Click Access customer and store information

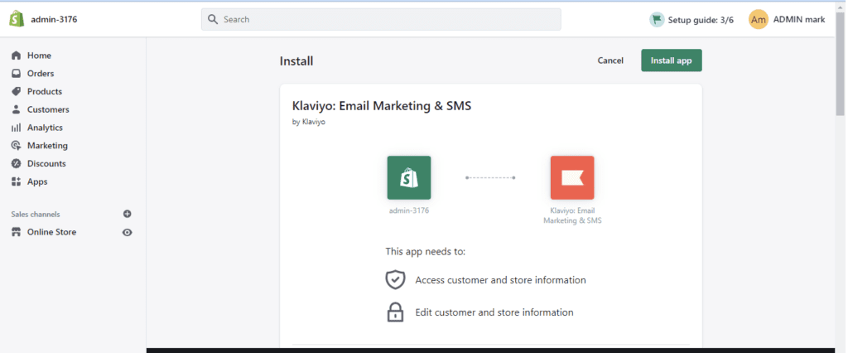click(501, 280)
